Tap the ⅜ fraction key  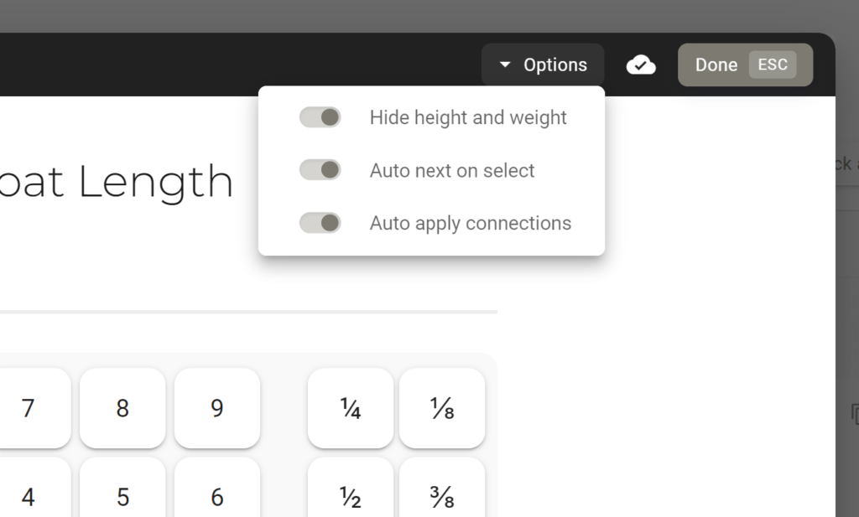(442, 488)
